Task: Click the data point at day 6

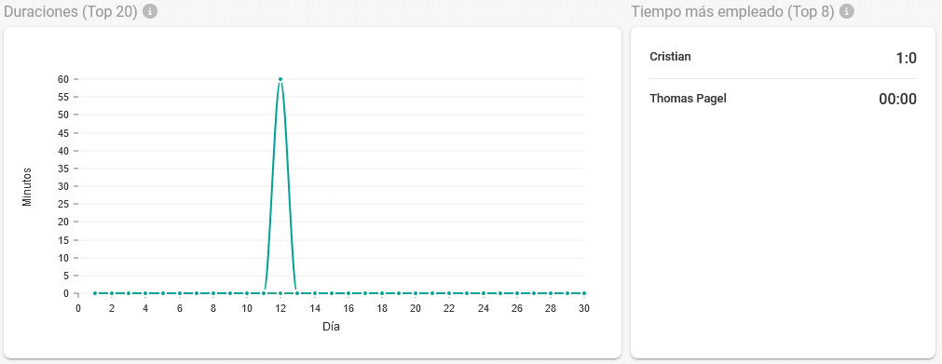Action: pos(179,294)
